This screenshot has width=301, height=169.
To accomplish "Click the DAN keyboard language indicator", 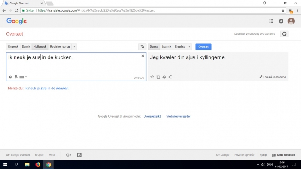I will pyautogui.click(x=270, y=165).
